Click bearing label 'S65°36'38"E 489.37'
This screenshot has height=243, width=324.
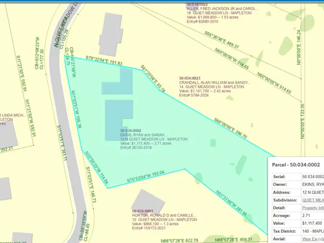tap(222, 40)
